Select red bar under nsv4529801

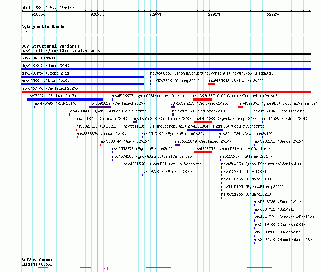(x=240, y=107)
